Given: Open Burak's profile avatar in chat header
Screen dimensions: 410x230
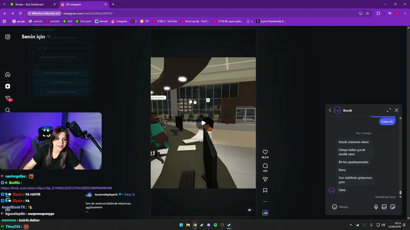Looking at the screenshot, I should tap(337, 110).
